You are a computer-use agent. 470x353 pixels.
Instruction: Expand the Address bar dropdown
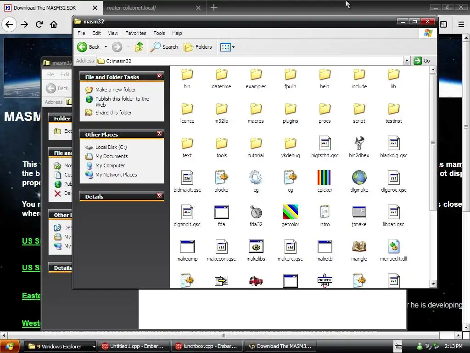pyautogui.click(x=407, y=61)
